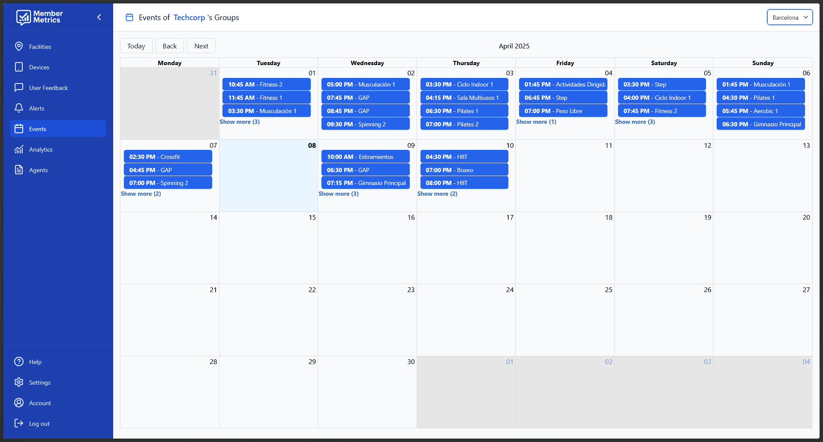Viewport: 823px width, 442px height.
Task: Click the Analytics chart icon
Action: tap(19, 149)
